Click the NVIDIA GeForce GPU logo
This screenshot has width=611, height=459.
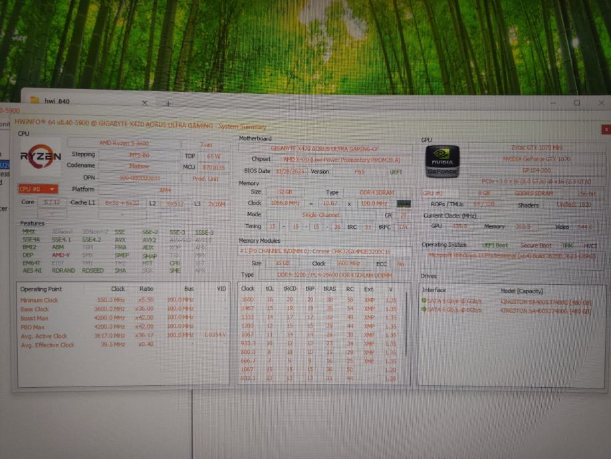[x=442, y=162]
